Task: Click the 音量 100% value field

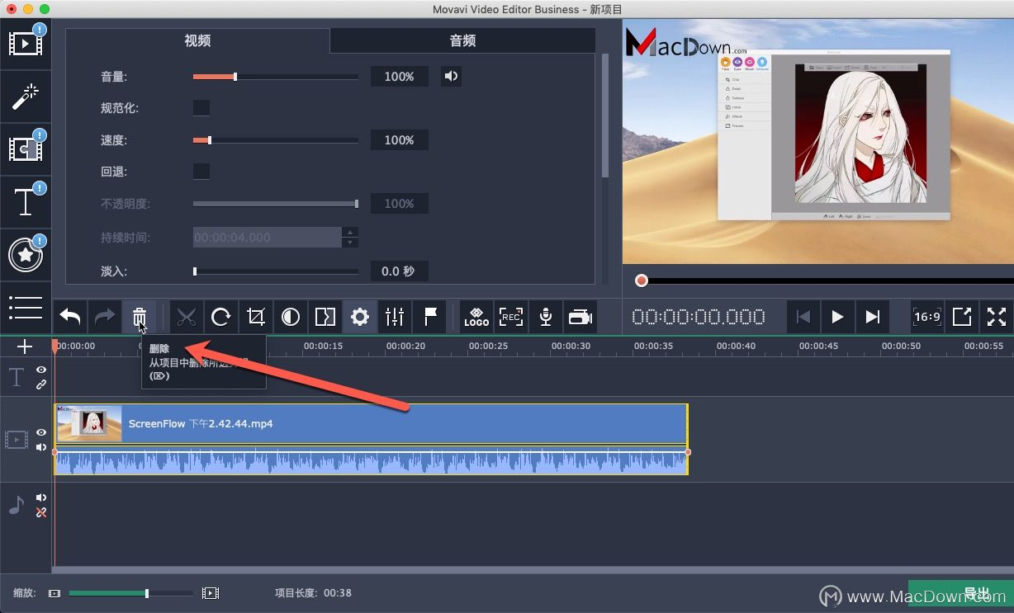Action: (400, 77)
